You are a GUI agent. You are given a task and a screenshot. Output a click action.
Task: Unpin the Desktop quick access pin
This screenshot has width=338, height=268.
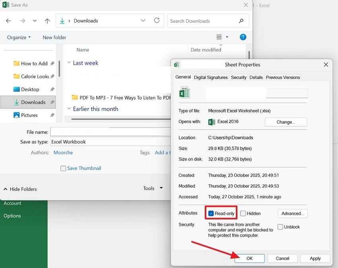click(x=52, y=89)
